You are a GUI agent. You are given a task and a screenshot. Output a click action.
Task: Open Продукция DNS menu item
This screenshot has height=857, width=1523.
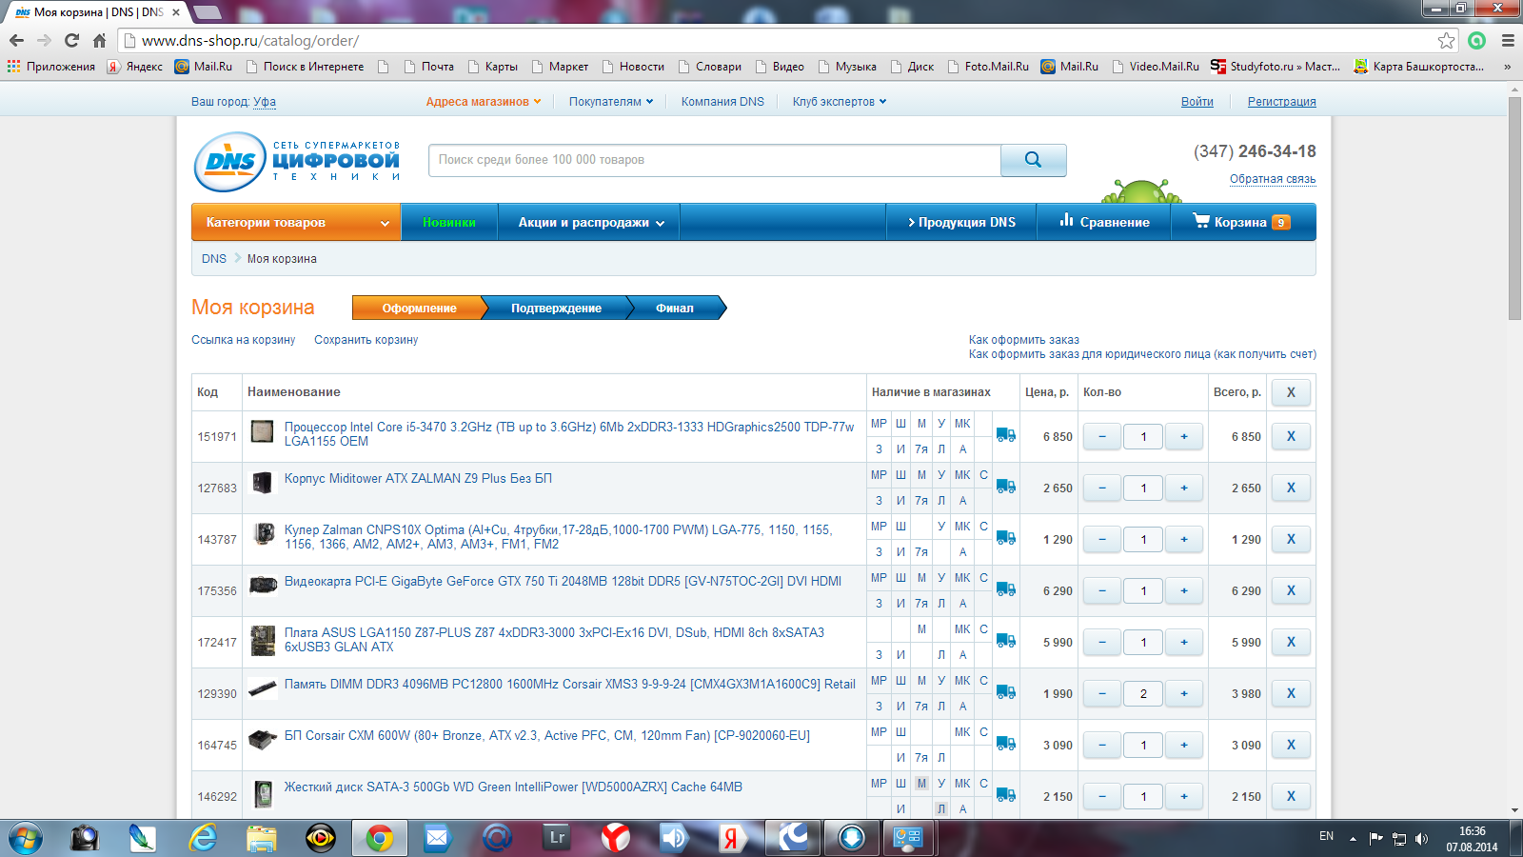click(x=961, y=222)
